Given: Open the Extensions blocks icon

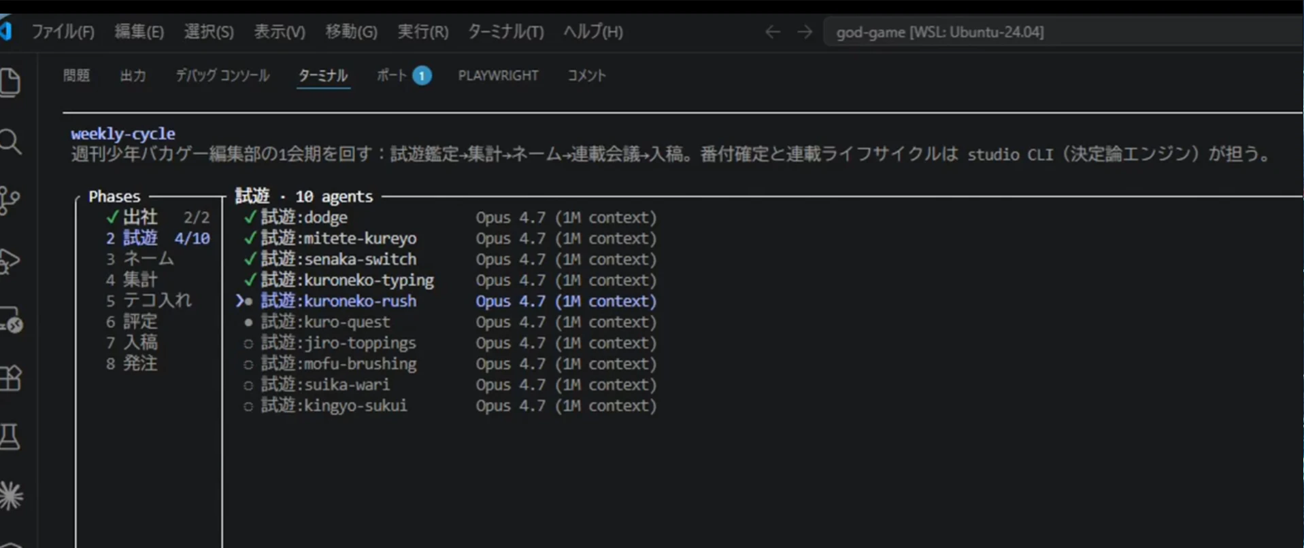Looking at the screenshot, I should click(10, 378).
